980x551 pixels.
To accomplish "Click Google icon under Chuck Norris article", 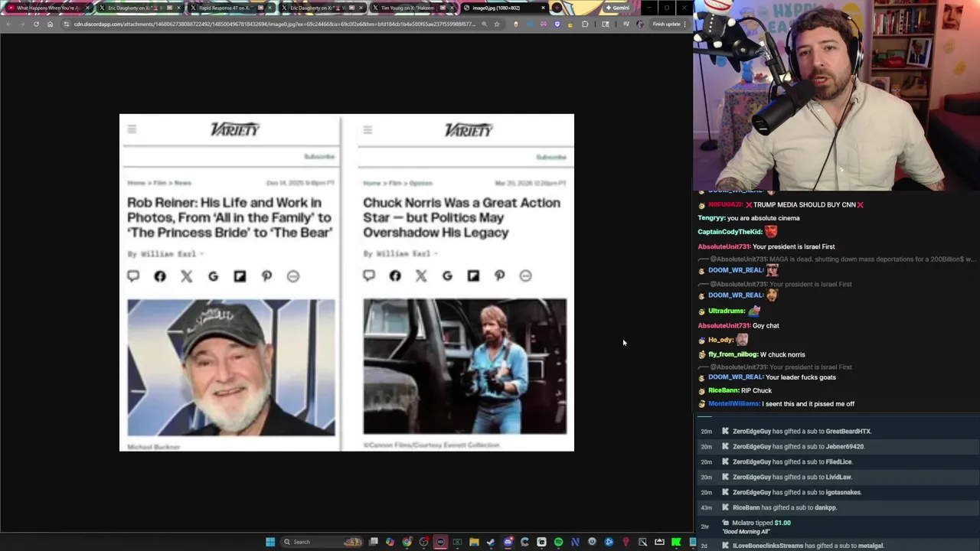I will click(x=447, y=275).
